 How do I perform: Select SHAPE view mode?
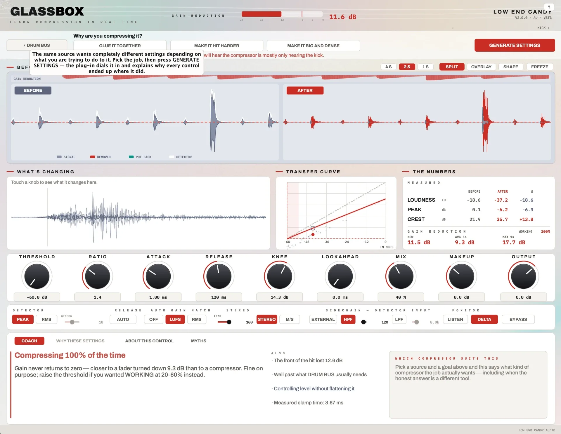click(511, 67)
